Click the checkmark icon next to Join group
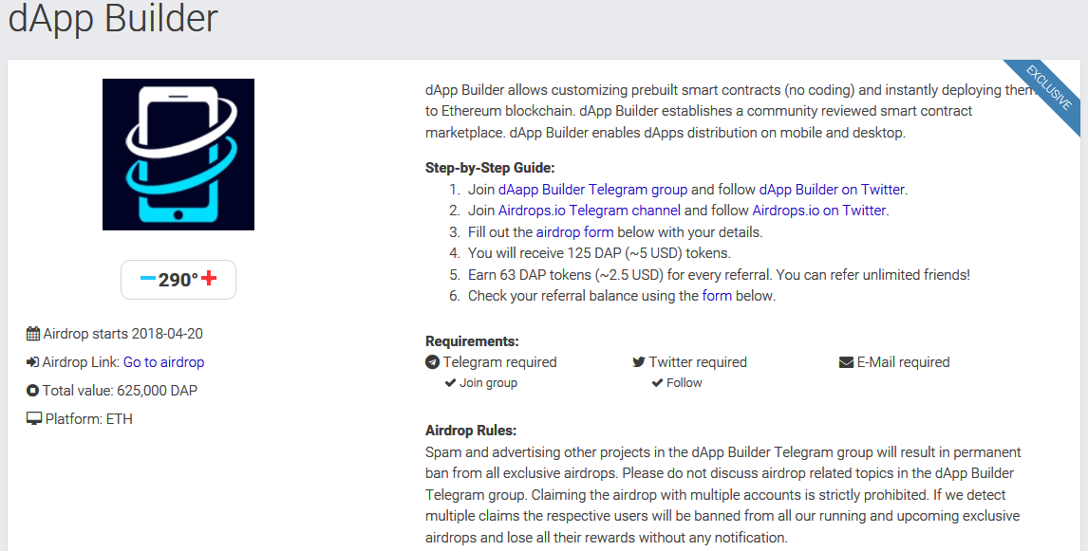This screenshot has width=1088, height=551. [450, 382]
